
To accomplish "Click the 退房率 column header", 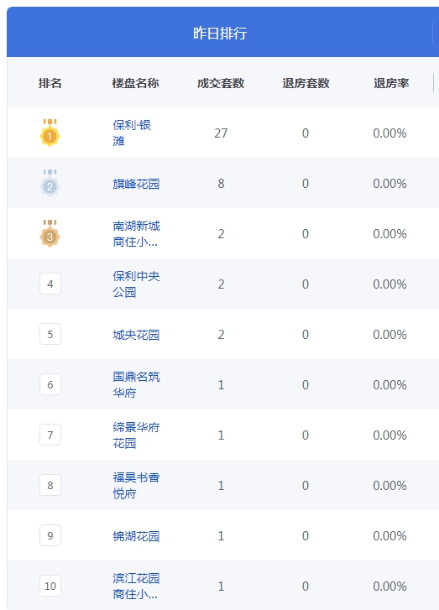I will (391, 83).
